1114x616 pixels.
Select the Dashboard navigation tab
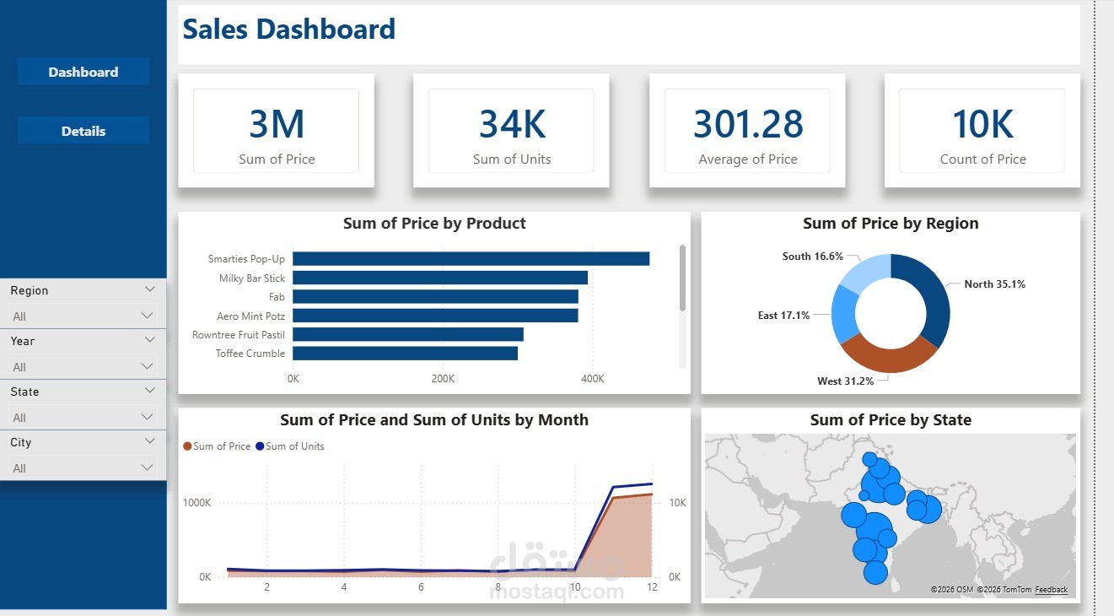[83, 72]
